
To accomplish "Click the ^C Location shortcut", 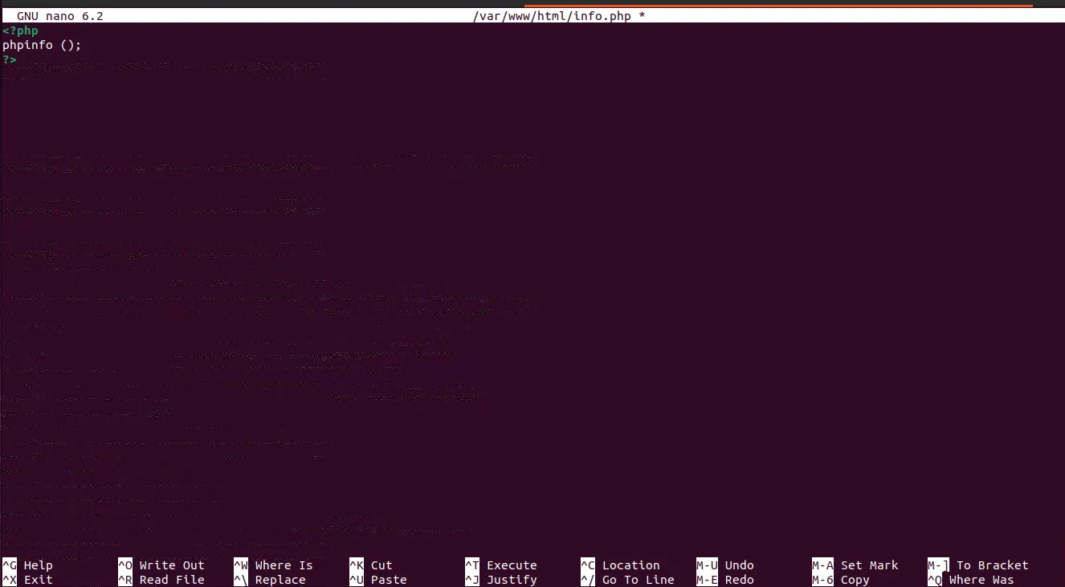I will tap(620, 565).
